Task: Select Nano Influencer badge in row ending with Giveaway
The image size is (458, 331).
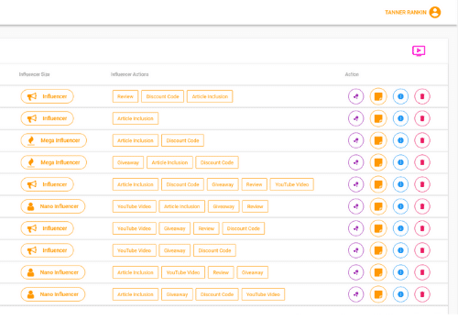Action: click(53, 272)
